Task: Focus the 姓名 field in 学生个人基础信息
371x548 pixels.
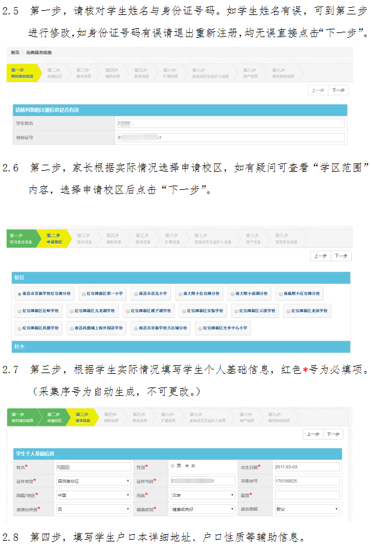Action: (x=93, y=467)
